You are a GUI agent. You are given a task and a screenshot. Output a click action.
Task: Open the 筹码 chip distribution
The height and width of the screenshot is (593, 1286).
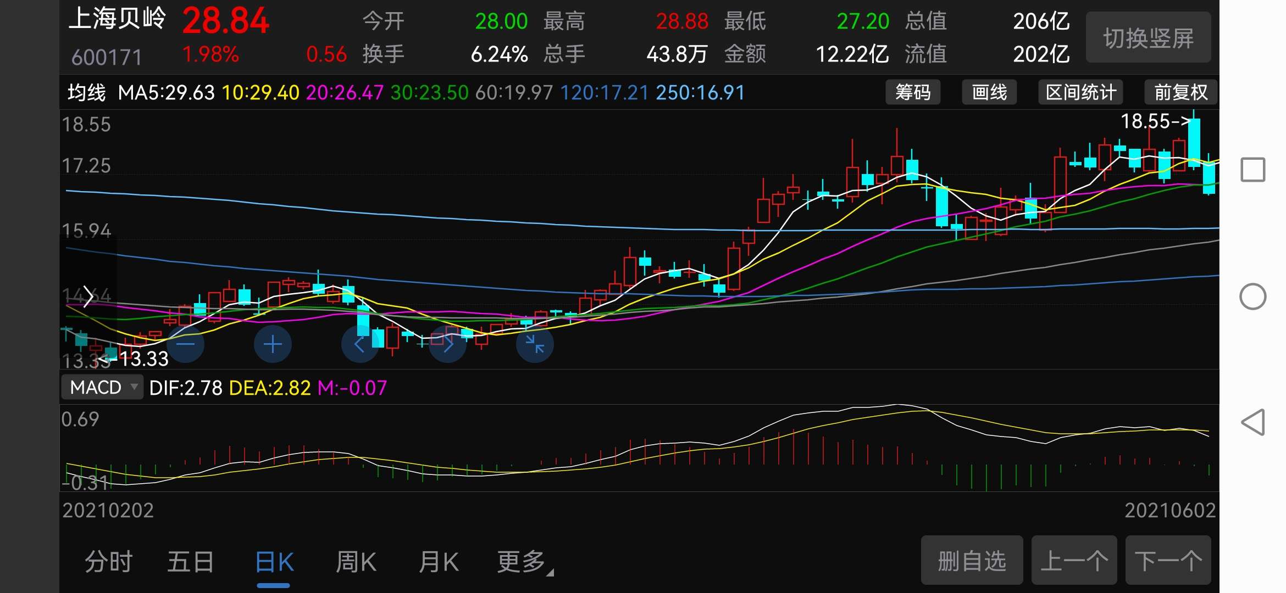pyautogui.click(x=913, y=92)
